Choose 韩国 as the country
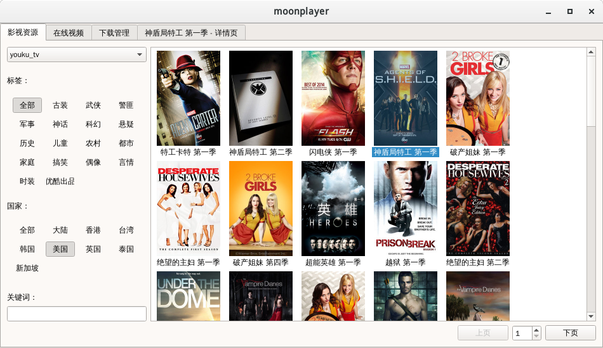 pos(27,249)
